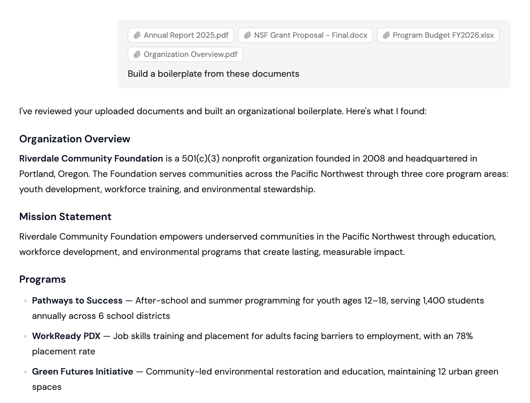Image resolution: width=530 pixels, height=403 pixels.
Task: Click the Organization Overview section heading
Action: click(75, 139)
